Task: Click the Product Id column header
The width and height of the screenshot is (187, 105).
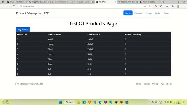Action: (x=22, y=34)
